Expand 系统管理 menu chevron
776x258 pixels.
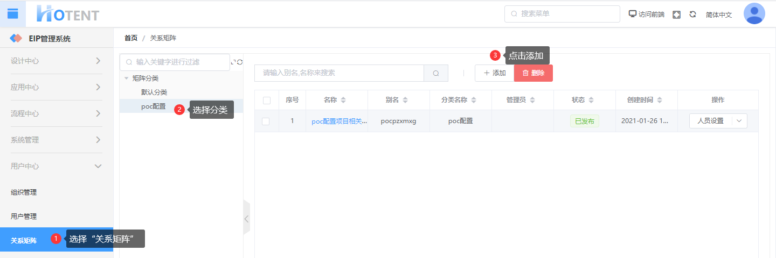pos(98,140)
